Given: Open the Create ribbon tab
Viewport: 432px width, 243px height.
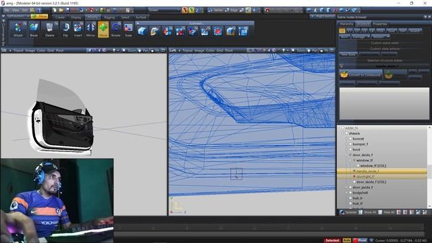Looking at the screenshot, I should tap(60, 17).
